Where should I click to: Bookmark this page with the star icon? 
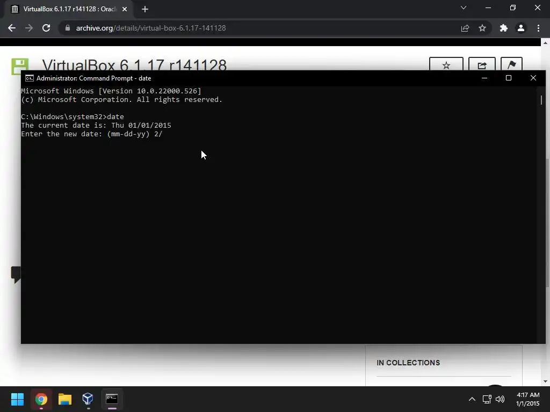point(482,28)
